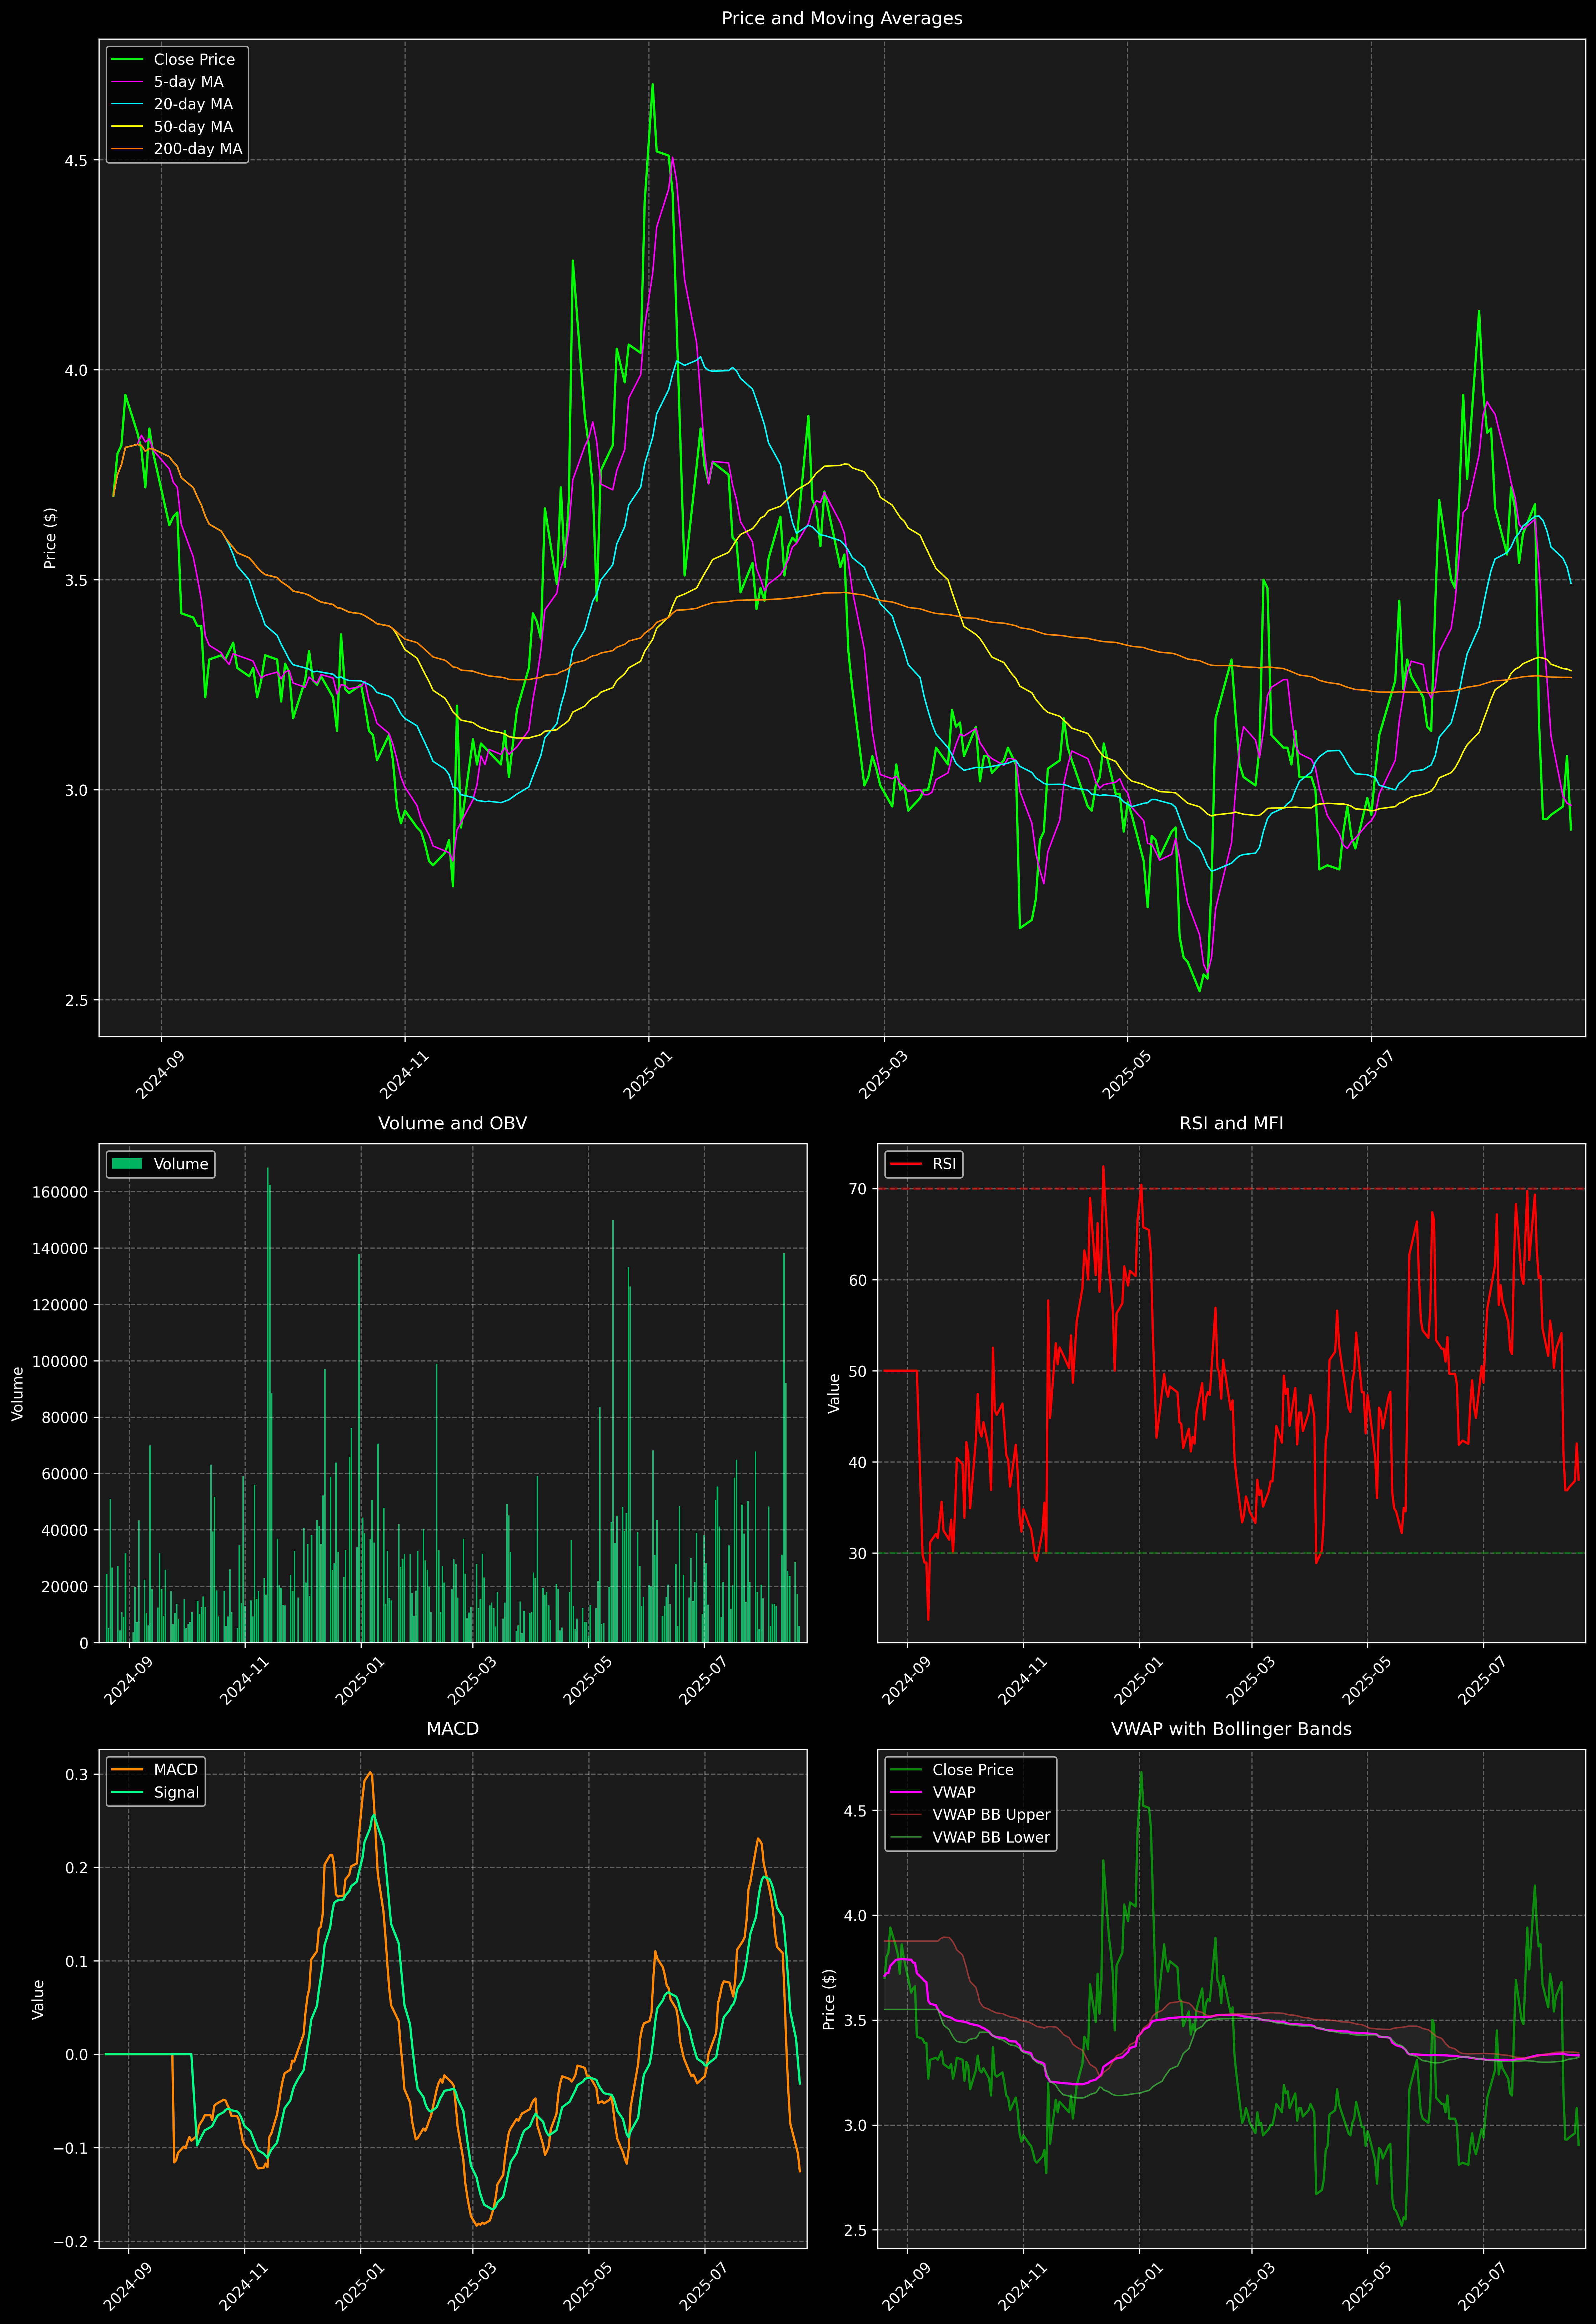Click the 5-day MA legend entry

[188, 82]
